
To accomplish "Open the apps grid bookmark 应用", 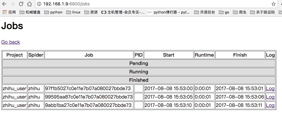I will point(9,12).
